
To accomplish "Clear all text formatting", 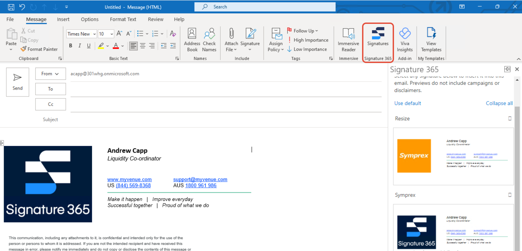I will (173, 34).
